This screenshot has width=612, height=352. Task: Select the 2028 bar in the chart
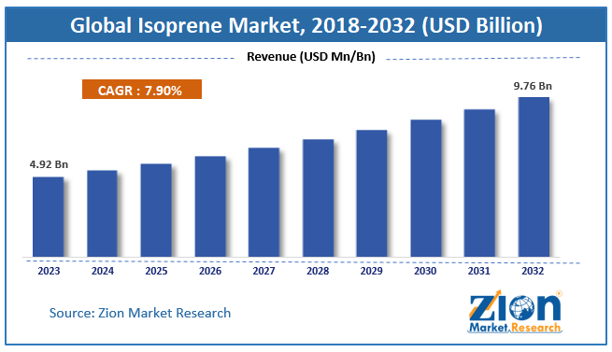pos(318,198)
